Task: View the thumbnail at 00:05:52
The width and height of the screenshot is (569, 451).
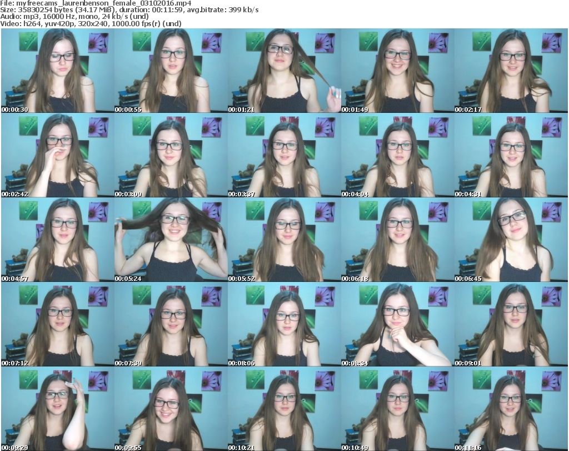Action: (284, 240)
